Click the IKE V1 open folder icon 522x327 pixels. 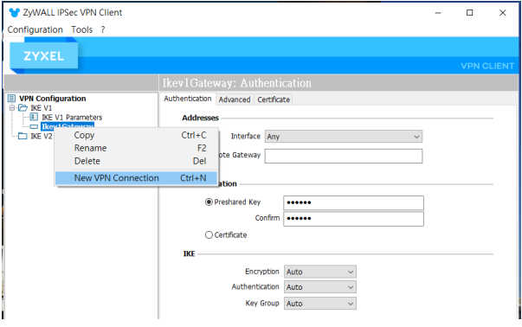23,108
